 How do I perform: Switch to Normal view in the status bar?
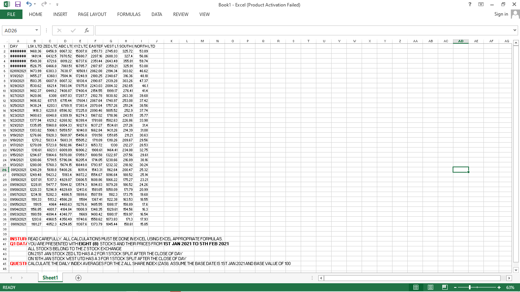[x=416, y=287]
